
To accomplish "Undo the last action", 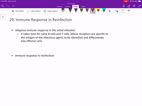I will [x=8, y=6].
